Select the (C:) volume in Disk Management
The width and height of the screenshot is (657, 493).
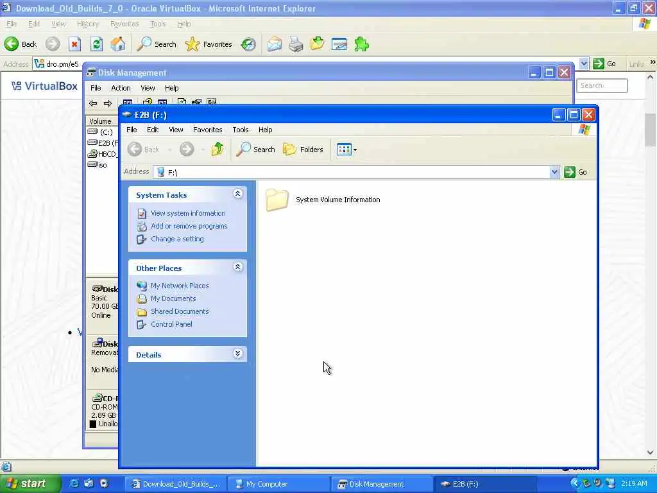tap(101, 132)
